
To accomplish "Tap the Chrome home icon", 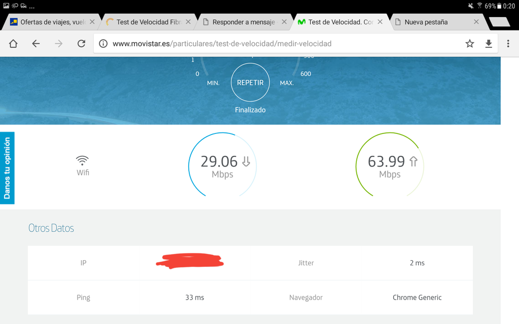I will coord(14,44).
